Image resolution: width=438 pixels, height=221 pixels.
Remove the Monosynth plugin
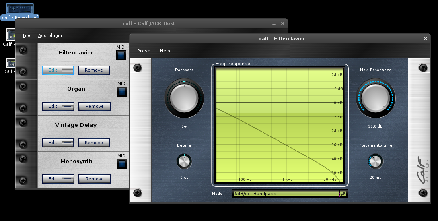coord(95,179)
